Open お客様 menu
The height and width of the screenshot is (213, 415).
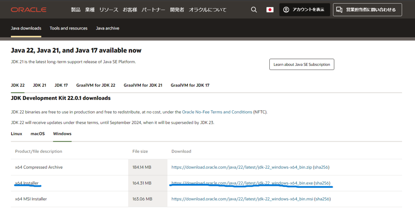(130, 10)
